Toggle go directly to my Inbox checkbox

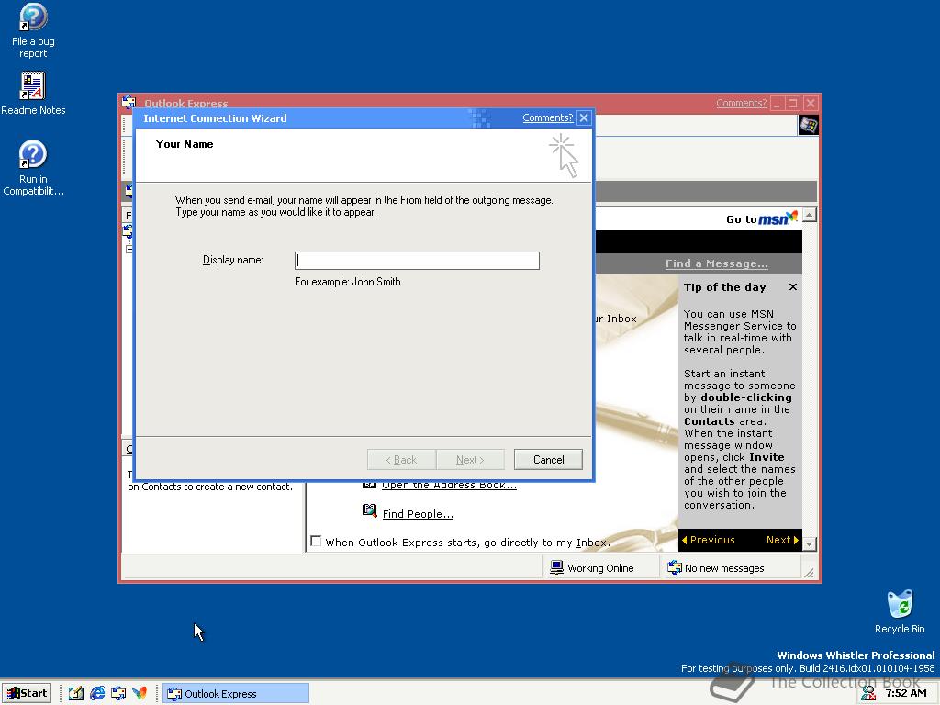pos(316,541)
